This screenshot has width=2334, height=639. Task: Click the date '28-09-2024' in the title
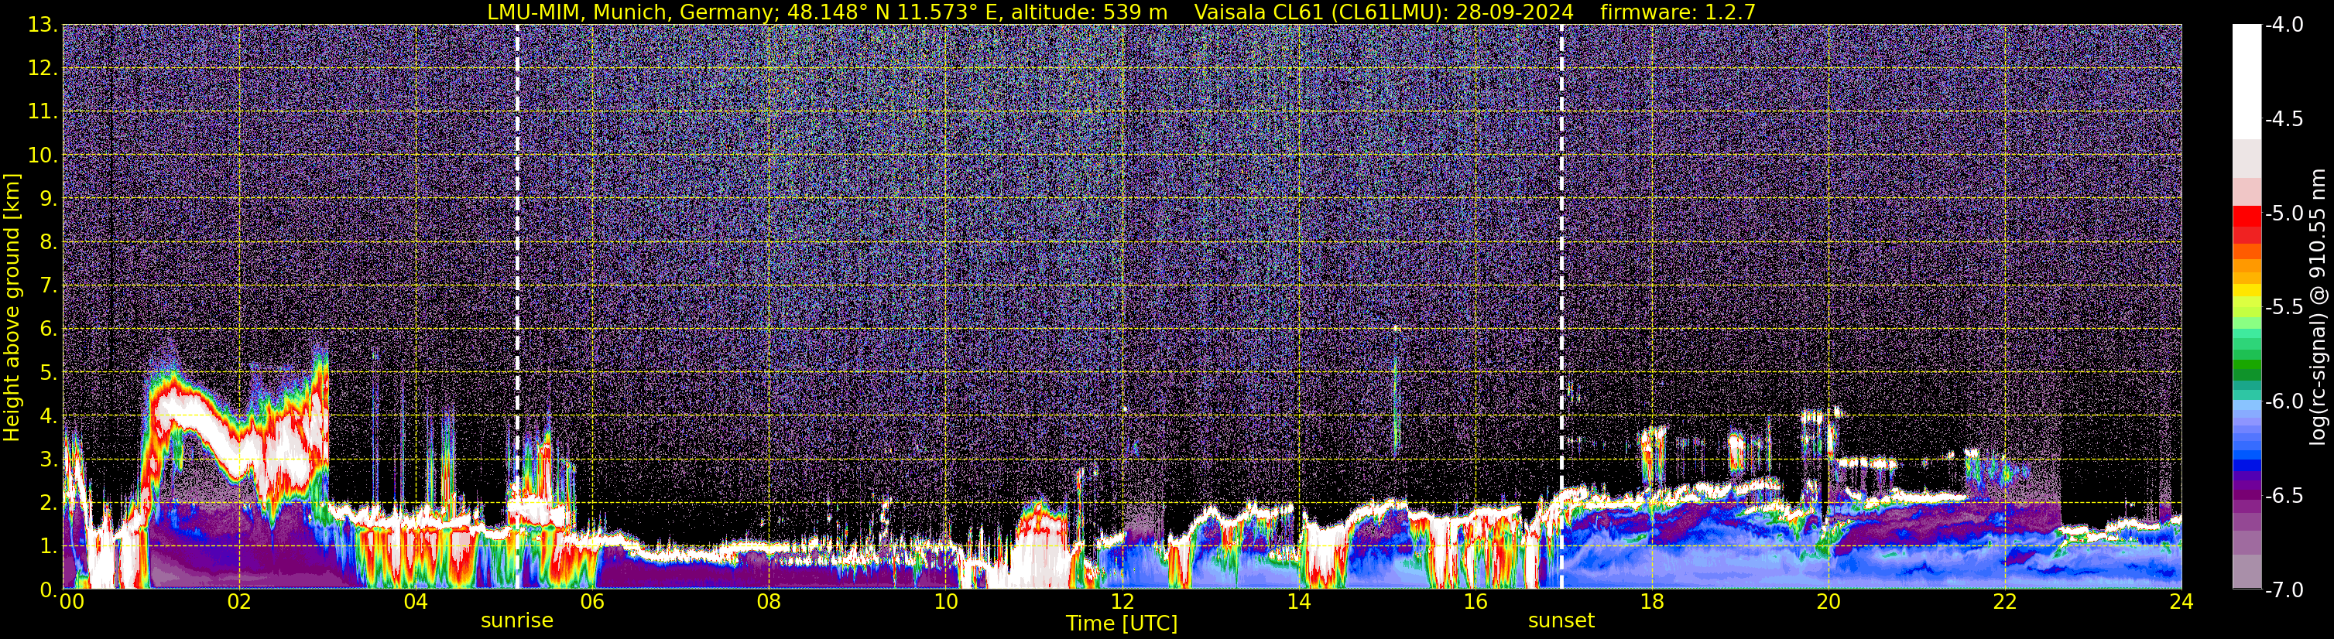pos(1515,12)
